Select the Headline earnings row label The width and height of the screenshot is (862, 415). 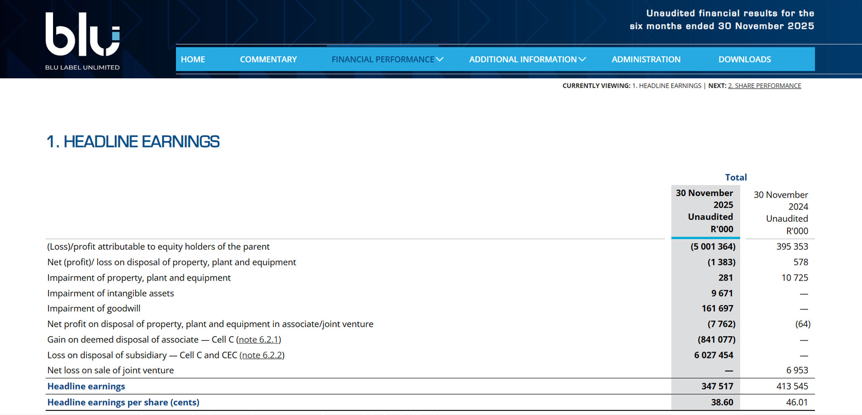(x=86, y=386)
